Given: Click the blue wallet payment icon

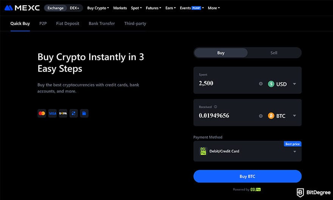Looking at the screenshot, I should (x=84, y=113).
